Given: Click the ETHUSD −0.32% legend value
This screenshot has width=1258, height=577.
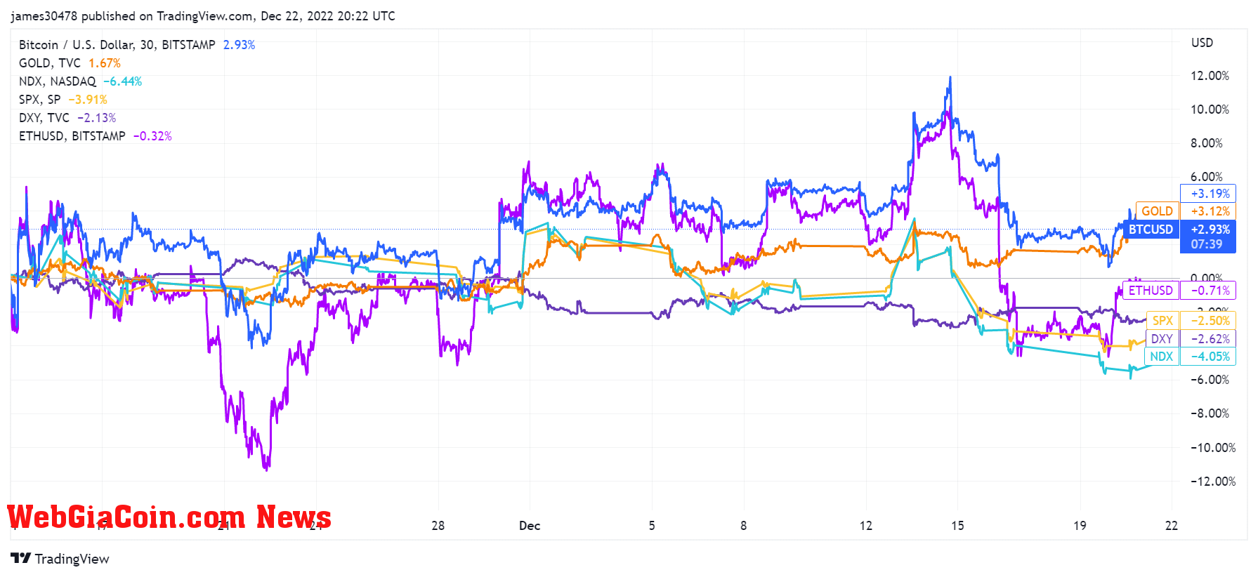Looking at the screenshot, I should point(152,136).
